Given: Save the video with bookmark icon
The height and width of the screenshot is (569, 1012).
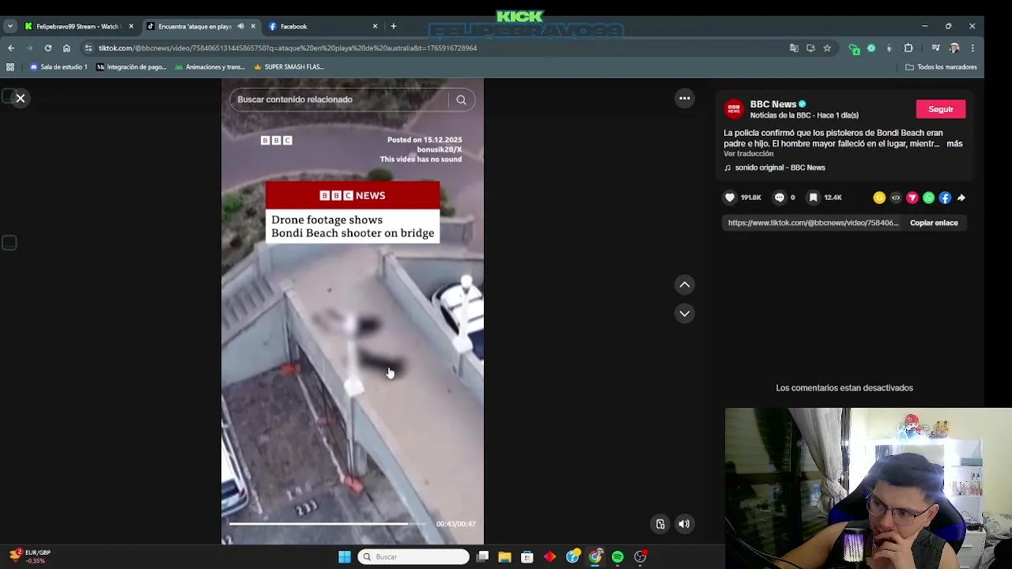Looking at the screenshot, I should (x=813, y=198).
